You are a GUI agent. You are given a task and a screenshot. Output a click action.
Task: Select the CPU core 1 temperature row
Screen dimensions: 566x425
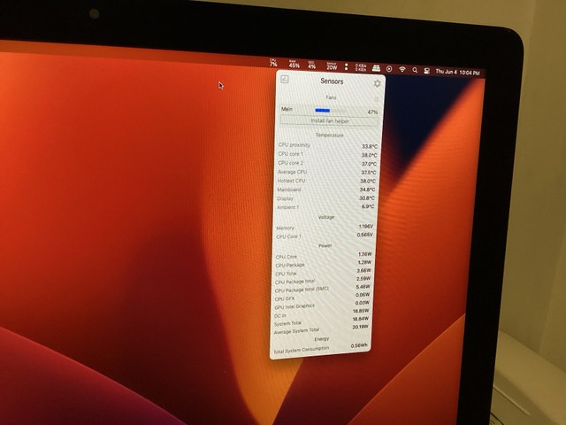(327, 154)
